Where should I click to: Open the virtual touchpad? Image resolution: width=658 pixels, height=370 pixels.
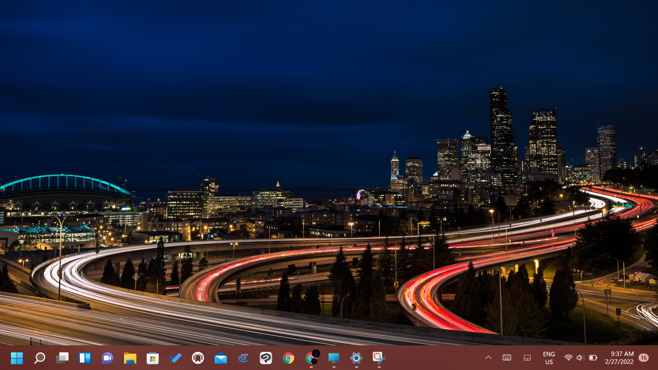527,358
